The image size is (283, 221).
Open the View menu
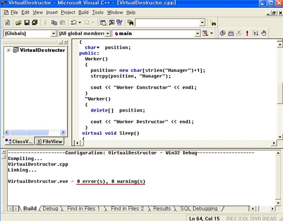pos(38,12)
